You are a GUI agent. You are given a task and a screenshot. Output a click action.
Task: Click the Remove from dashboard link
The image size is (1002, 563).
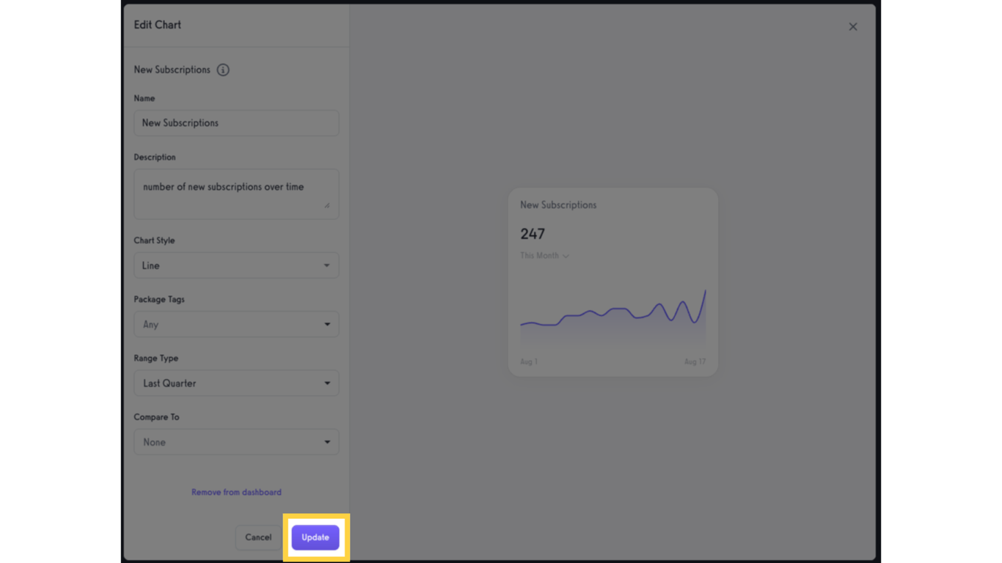point(236,492)
